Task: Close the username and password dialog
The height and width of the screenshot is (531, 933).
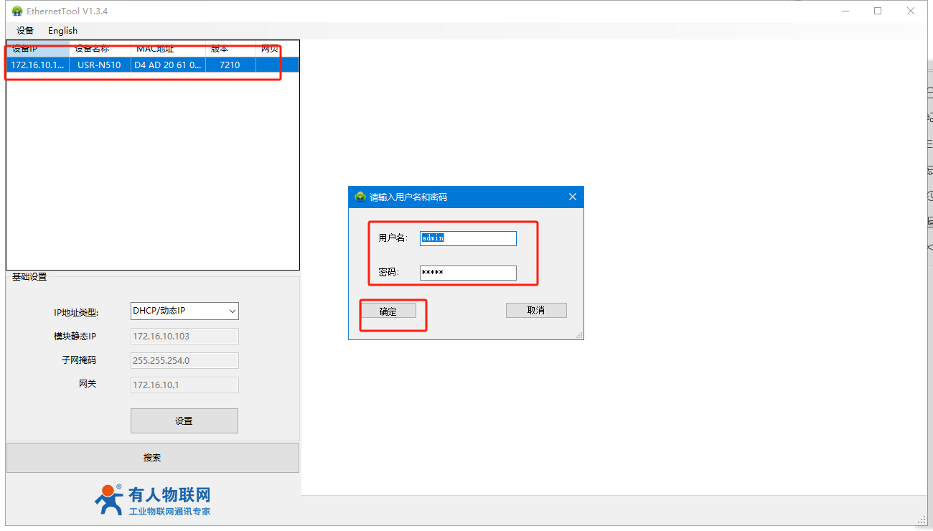Action: coord(573,197)
